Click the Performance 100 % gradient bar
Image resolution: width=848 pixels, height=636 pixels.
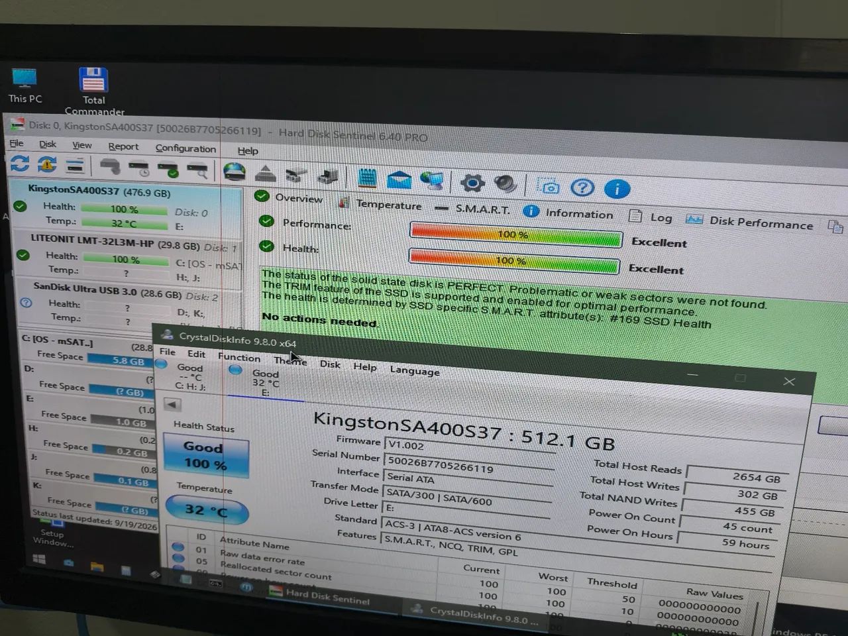click(515, 235)
